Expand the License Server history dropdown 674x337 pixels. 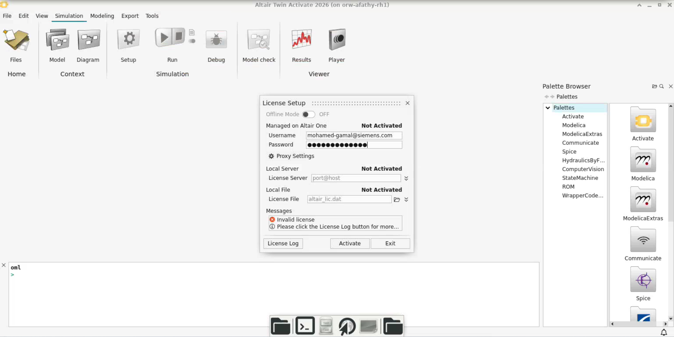point(406,179)
